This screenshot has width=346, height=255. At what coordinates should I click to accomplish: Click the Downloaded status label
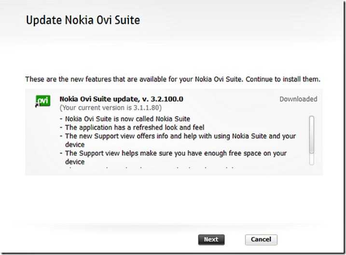pyautogui.click(x=298, y=99)
